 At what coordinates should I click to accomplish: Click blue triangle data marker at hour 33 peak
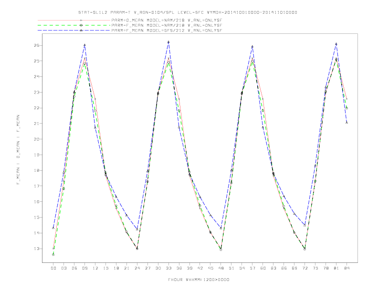coord(168,42)
